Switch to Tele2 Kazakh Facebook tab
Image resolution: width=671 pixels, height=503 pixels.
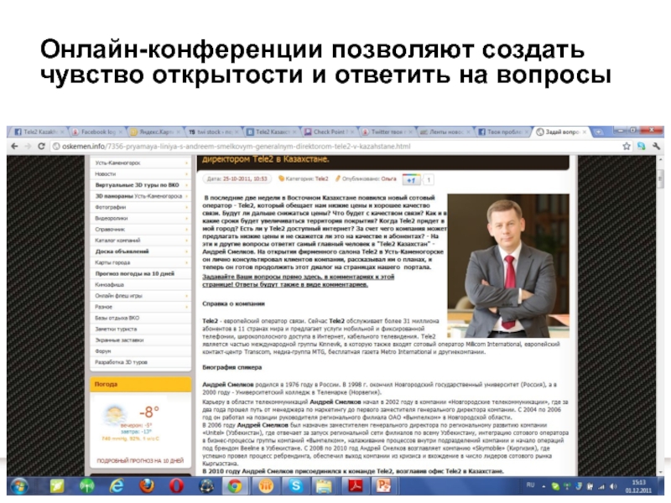[x=38, y=132]
